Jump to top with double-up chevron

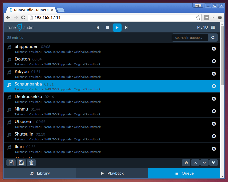coord(186,163)
